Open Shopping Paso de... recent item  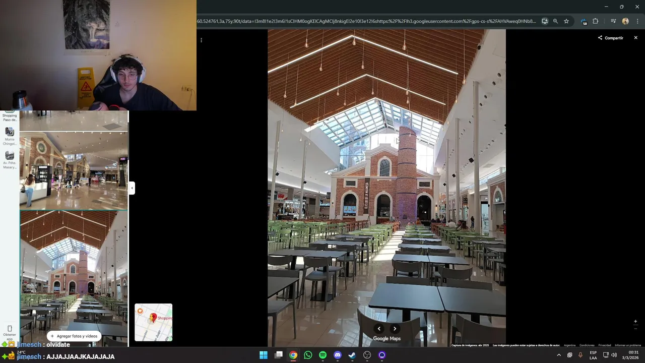pos(10,116)
